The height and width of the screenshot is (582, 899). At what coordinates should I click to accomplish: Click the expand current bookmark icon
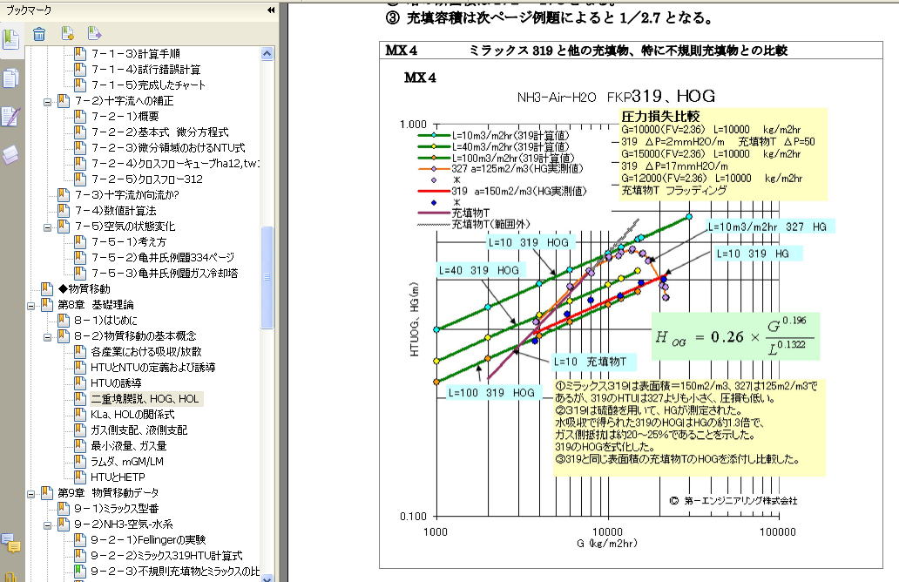pyautogui.click(x=94, y=34)
